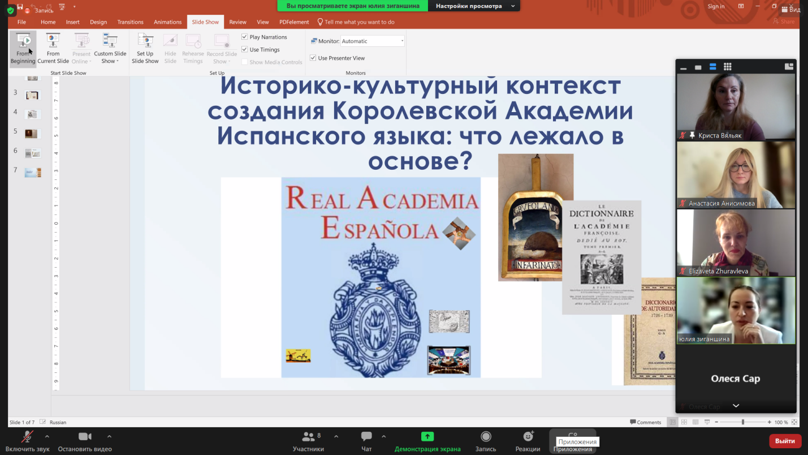Switch to the Animations ribbon tab
This screenshot has width=808, height=455.
click(168, 22)
